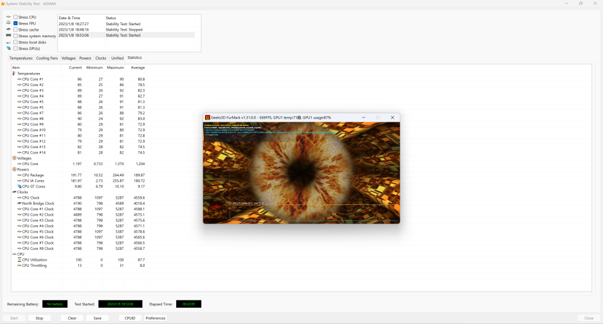Click the Elapsed Time display field
This screenshot has height=324, width=603.
[x=188, y=304]
